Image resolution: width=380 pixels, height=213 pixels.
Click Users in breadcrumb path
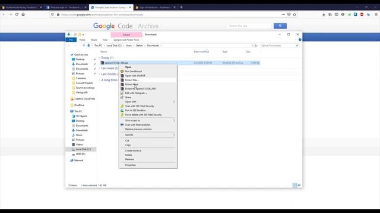pos(128,46)
